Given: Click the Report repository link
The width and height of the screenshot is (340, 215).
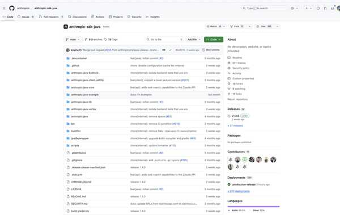Looking at the screenshot, I should pos(237,99).
